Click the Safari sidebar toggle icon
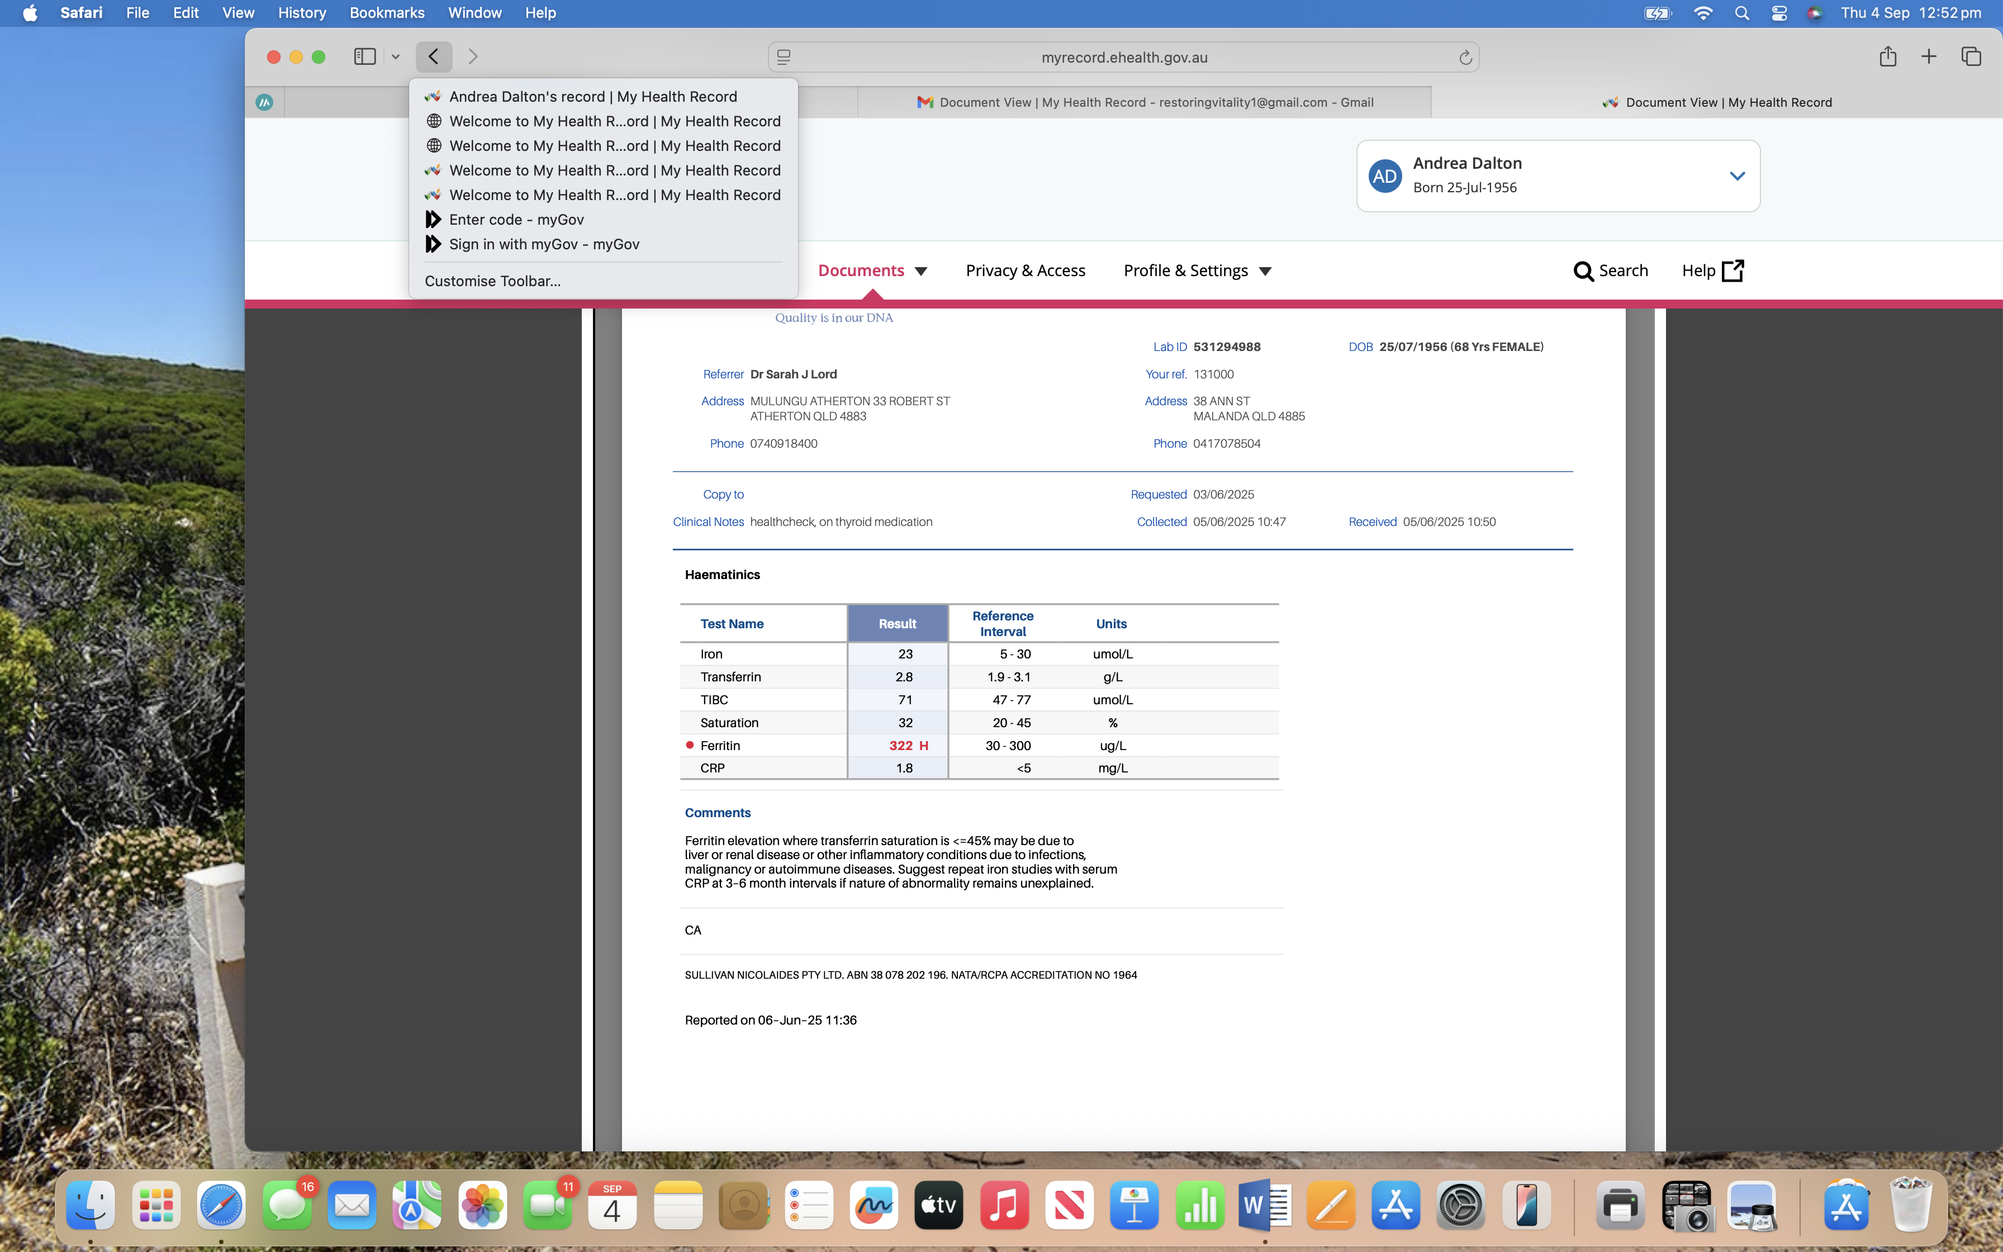2003x1252 pixels. (x=364, y=56)
